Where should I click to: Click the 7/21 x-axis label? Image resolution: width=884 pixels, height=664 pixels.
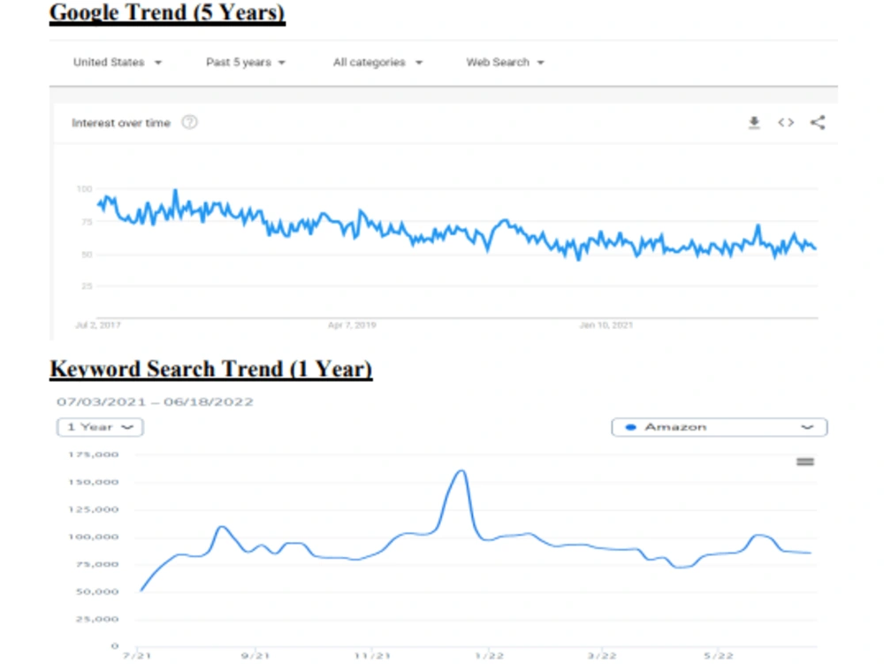[137, 655]
